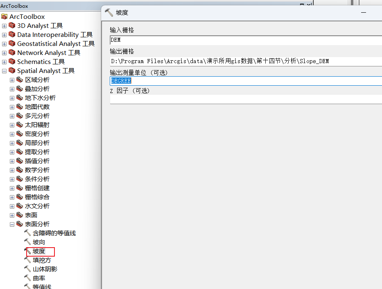Select the 坡向 tool label

39,242
